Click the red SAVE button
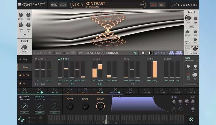The width and height of the screenshot is (216, 125). pyautogui.click(x=153, y=5)
